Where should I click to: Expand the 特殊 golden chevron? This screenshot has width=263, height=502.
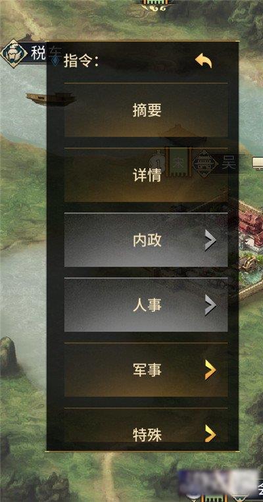(210, 433)
